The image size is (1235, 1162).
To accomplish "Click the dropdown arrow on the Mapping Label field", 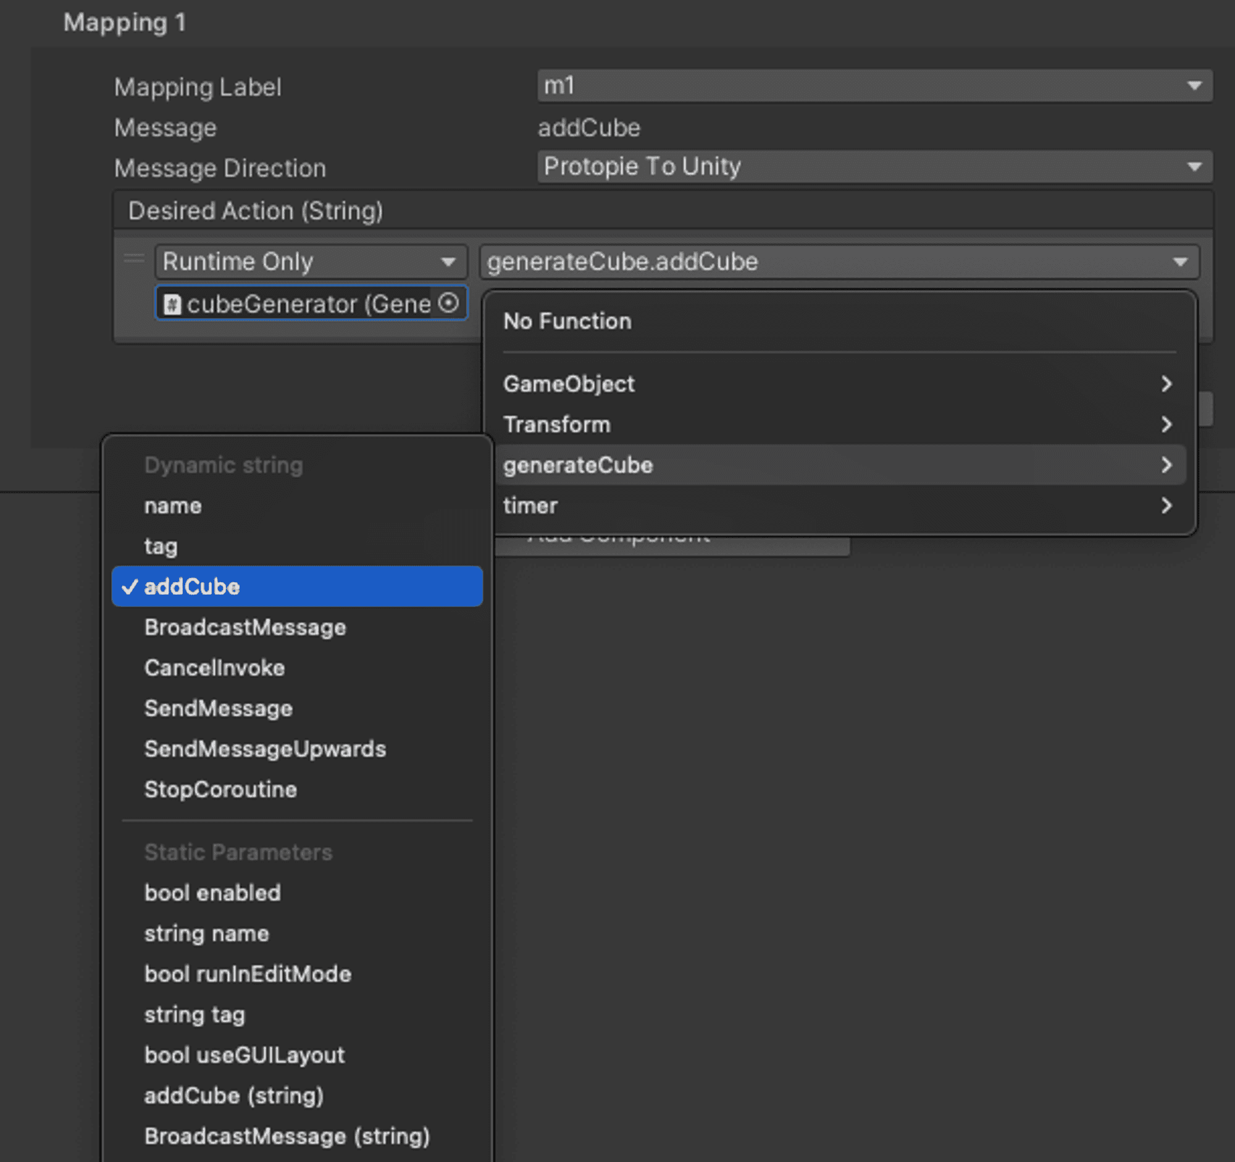I will [x=1196, y=86].
